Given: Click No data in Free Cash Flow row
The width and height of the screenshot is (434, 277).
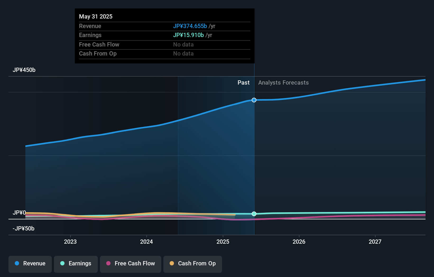Looking at the screenshot, I should click(x=183, y=44).
